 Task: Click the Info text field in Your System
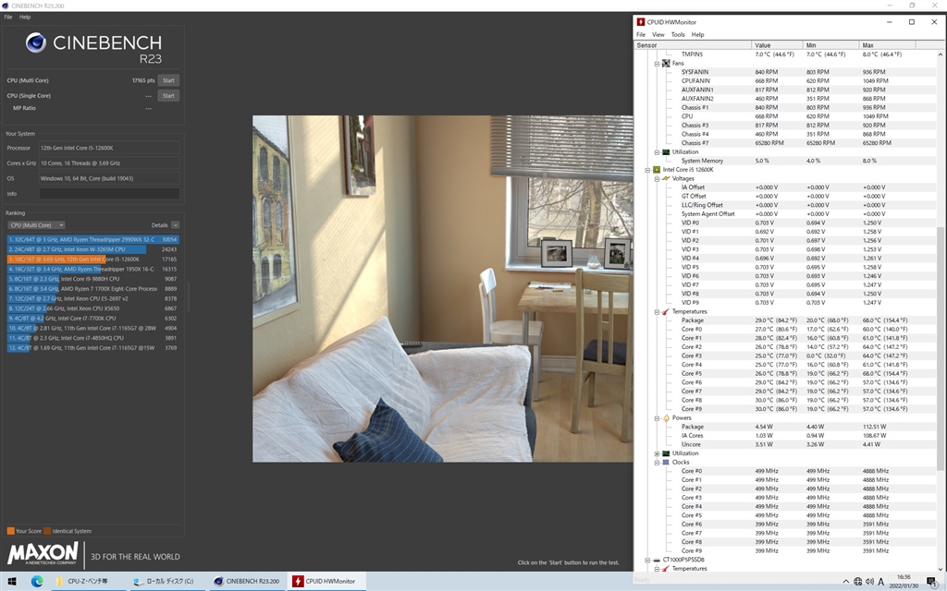coord(109,194)
